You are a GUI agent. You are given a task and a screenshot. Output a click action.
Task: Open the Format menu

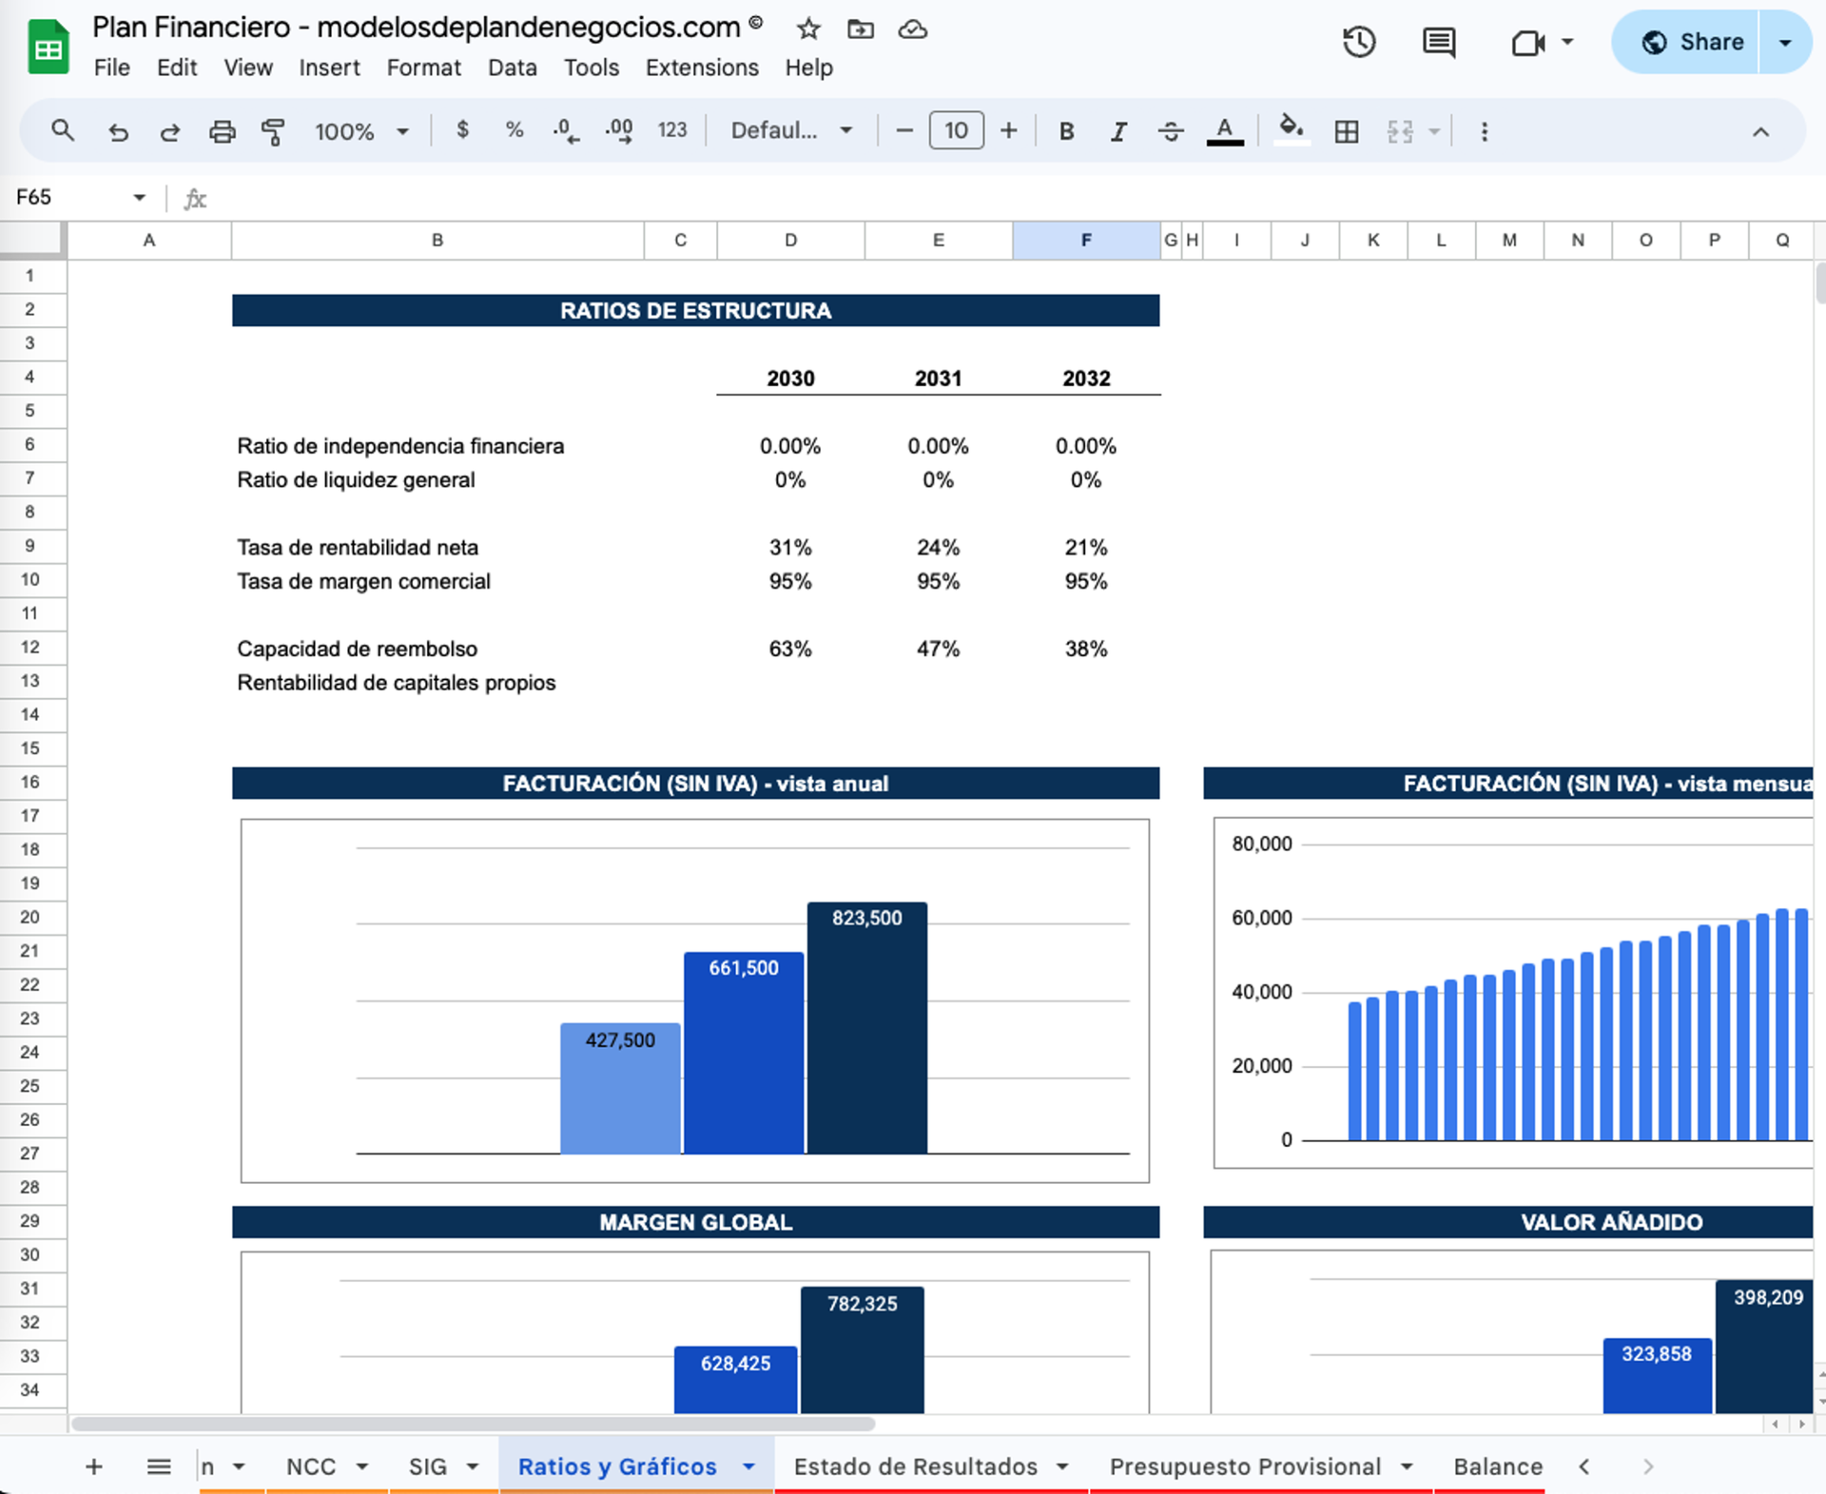424,68
